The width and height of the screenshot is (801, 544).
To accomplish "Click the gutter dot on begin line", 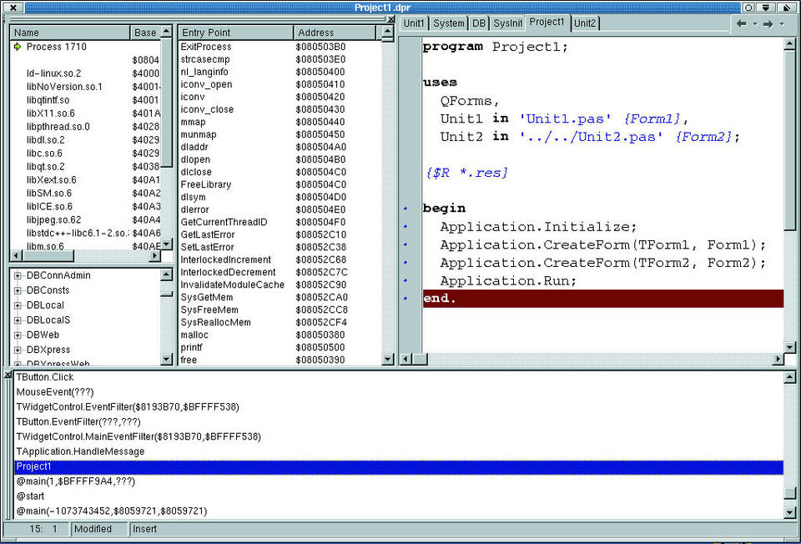I will [406, 209].
